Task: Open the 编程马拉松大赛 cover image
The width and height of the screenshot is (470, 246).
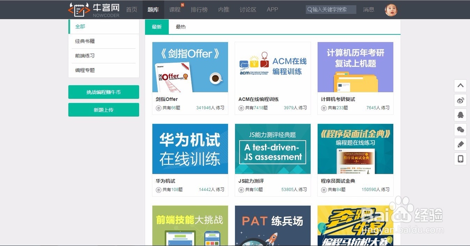Action: point(355,226)
